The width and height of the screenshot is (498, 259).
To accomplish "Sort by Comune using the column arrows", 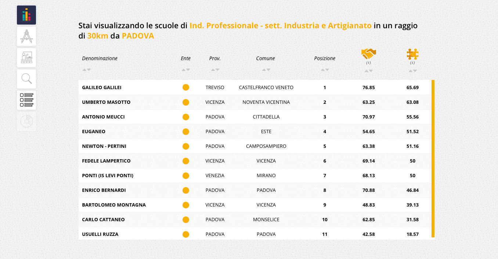I will coord(266,70).
